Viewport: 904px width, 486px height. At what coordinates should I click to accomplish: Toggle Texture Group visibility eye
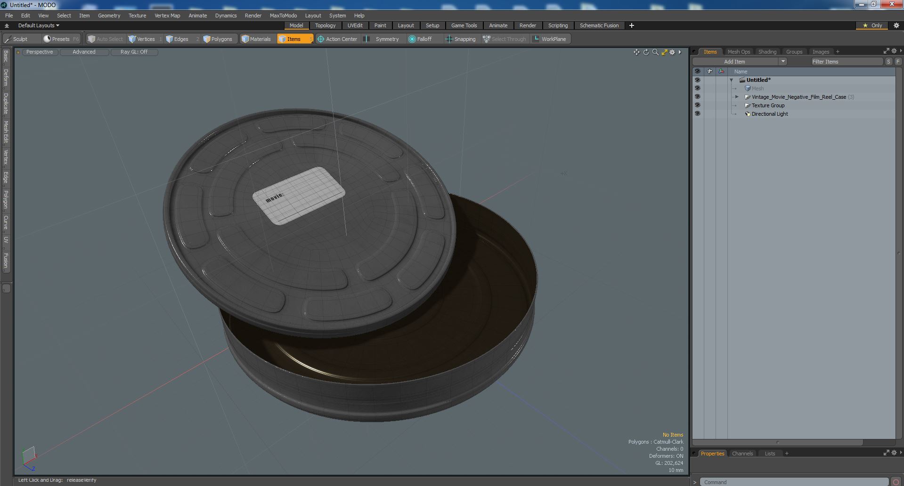tap(697, 105)
